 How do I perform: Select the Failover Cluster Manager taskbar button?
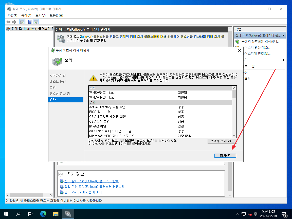tap(68, 214)
